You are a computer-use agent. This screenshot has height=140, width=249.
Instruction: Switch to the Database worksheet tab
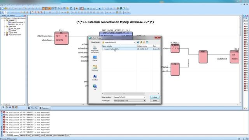pos(45,108)
